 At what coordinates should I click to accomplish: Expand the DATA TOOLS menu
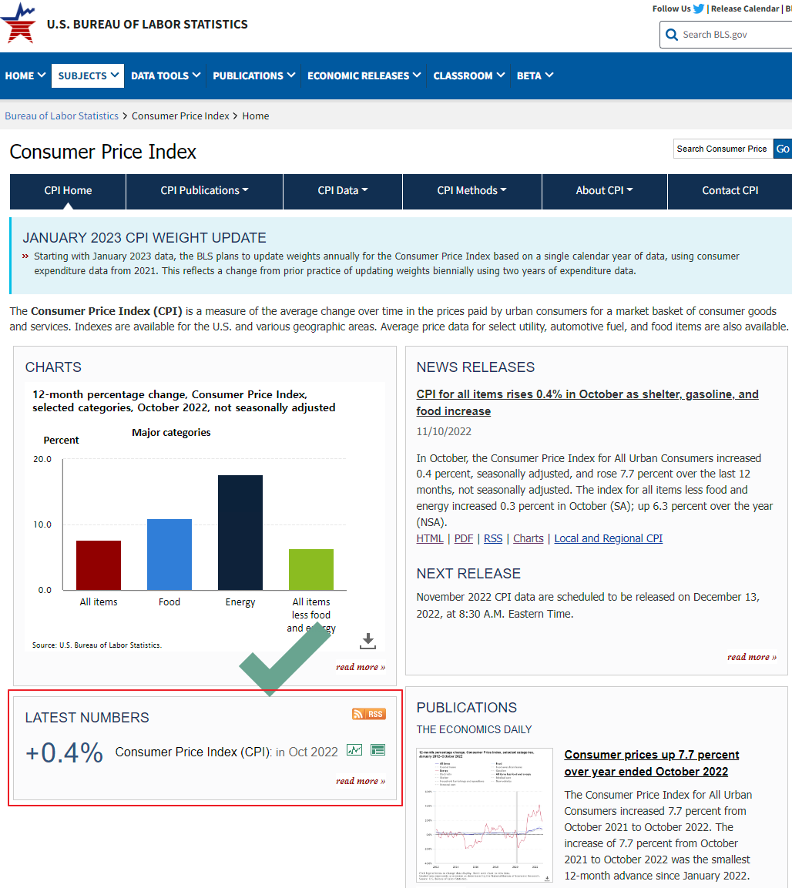(x=166, y=75)
